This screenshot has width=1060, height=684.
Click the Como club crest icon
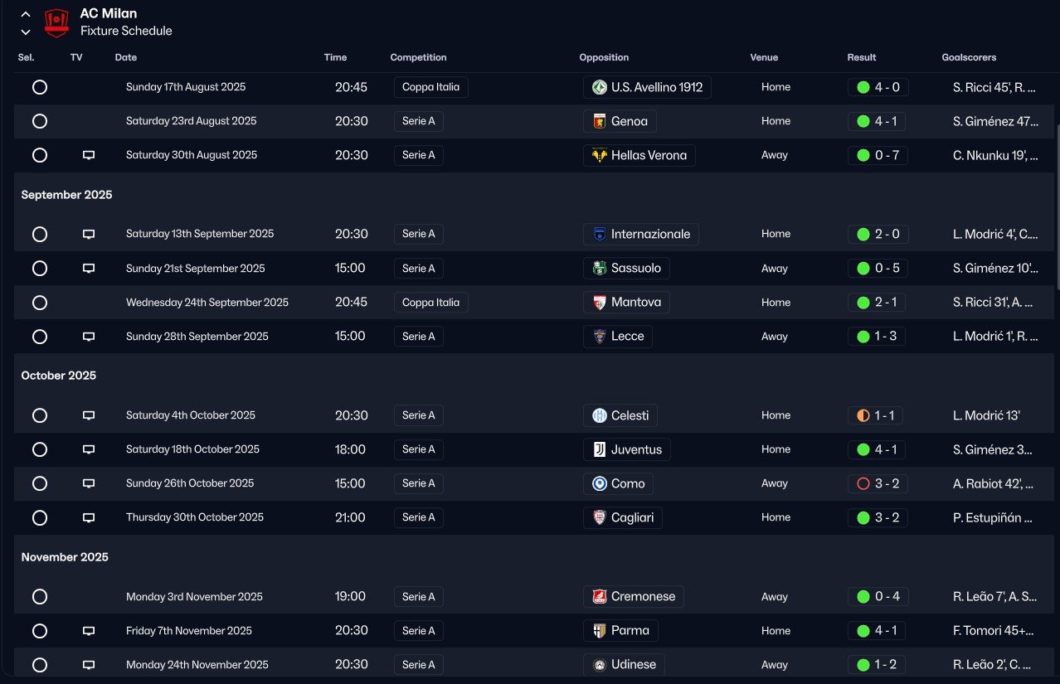pyautogui.click(x=600, y=483)
